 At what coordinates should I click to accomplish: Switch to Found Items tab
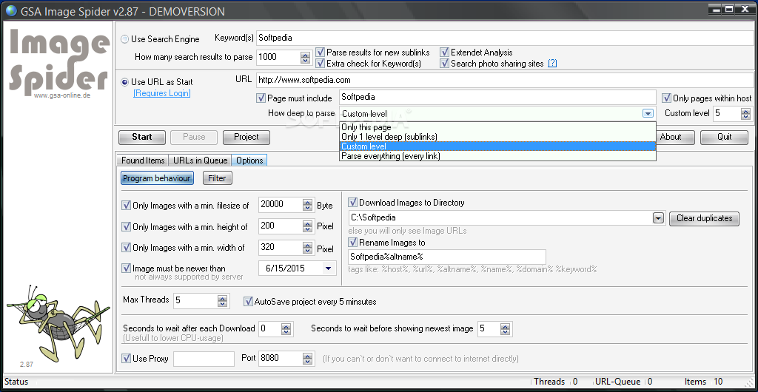(143, 160)
